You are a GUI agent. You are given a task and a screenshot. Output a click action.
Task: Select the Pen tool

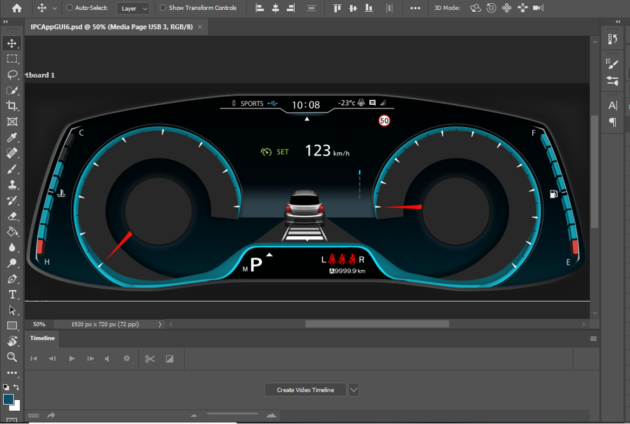click(12, 279)
